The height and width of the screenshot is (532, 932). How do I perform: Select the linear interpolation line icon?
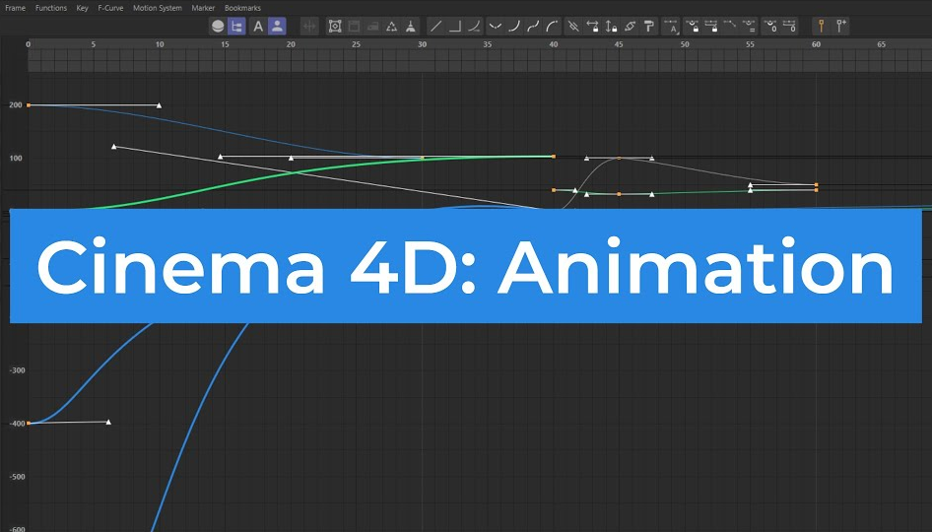click(435, 27)
